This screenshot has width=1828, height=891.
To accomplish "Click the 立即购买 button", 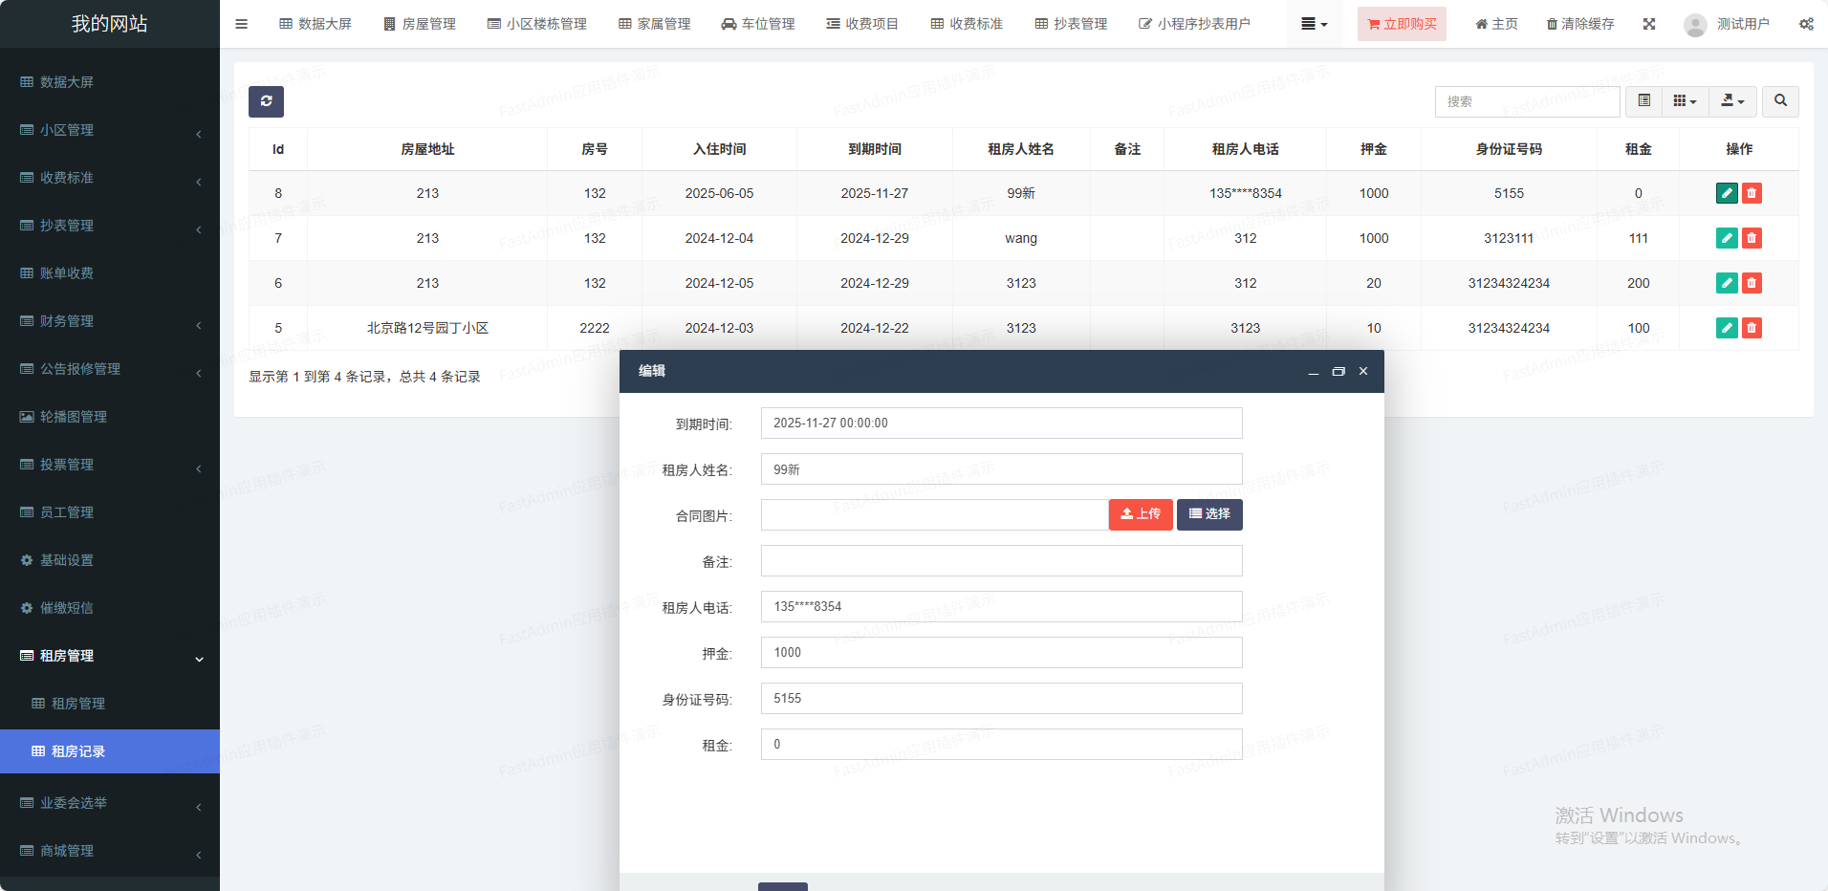I will (x=1401, y=24).
